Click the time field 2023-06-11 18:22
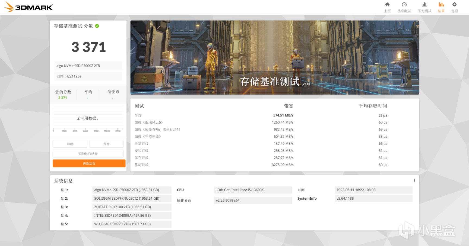 pyautogui.click(x=373, y=190)
